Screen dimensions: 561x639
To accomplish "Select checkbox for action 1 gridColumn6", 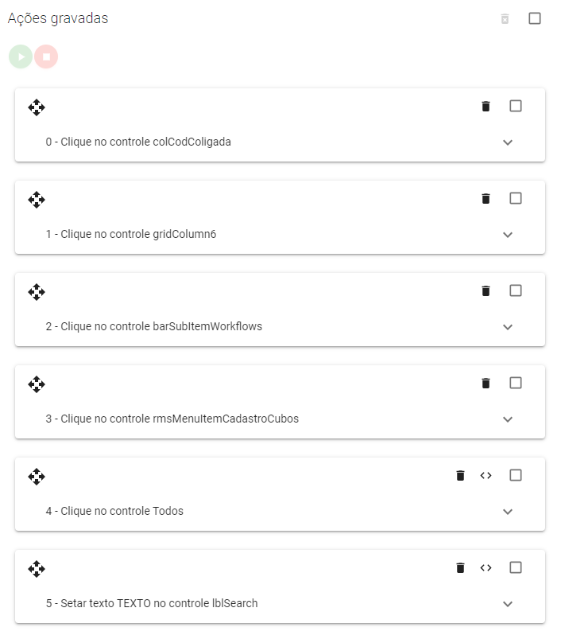I will click(x=516, y=198).
